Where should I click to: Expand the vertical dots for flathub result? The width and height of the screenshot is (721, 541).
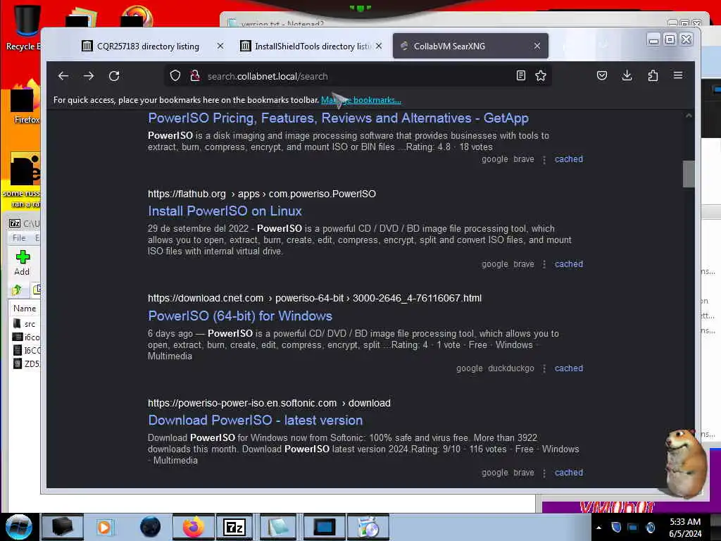[544, 265]
